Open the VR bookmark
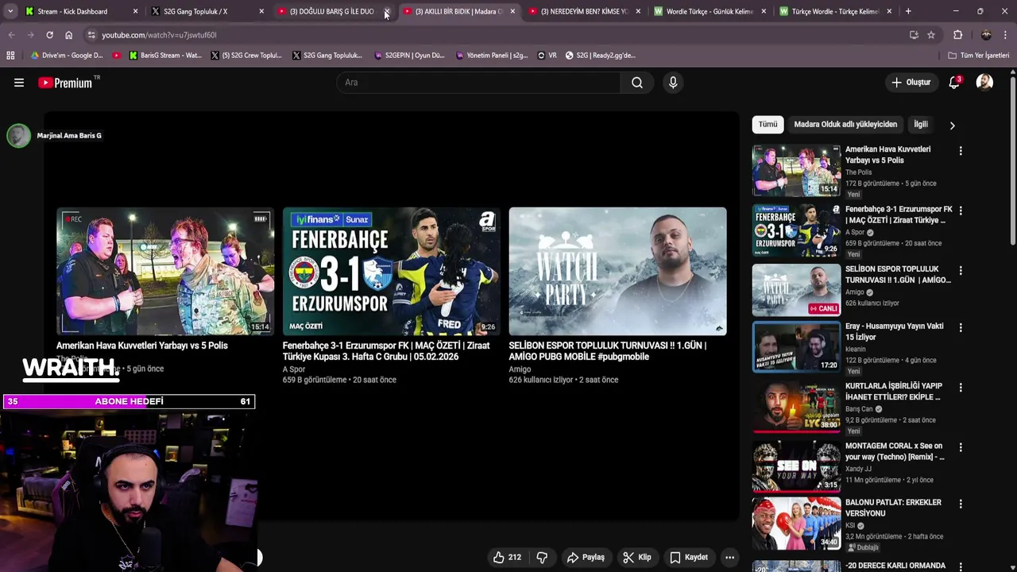 pyautogui.click(x=547, y=56)
